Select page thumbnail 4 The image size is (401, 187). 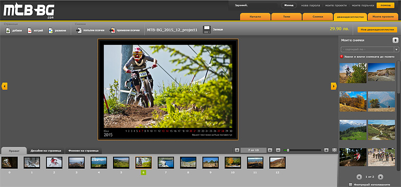pos(99,163)
